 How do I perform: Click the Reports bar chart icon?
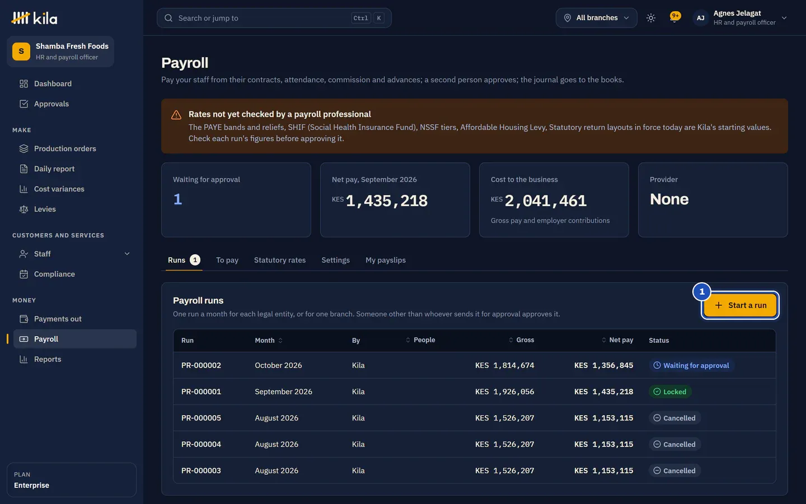click(24, 359)
